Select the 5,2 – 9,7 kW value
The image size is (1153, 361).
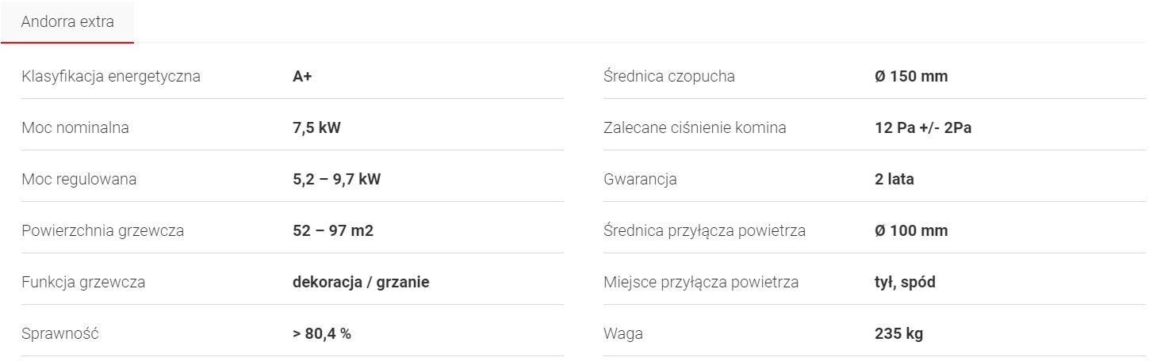[336, 179]
